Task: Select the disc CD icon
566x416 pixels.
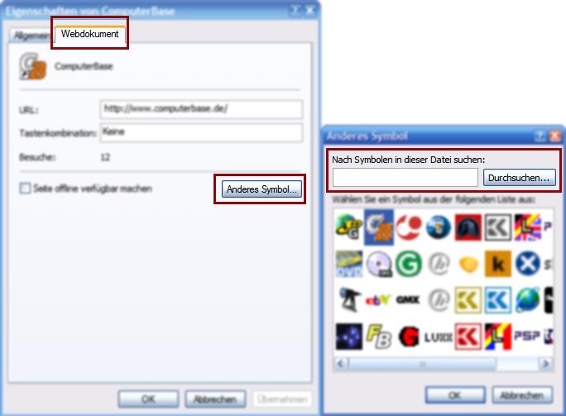Action: click(x=379, y=264)
